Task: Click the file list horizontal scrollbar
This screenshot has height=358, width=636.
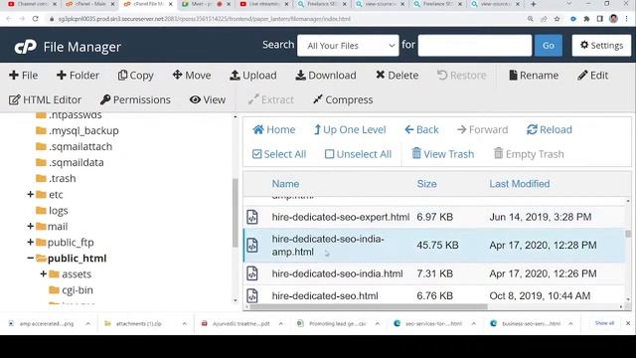Action: click(369, 307)
